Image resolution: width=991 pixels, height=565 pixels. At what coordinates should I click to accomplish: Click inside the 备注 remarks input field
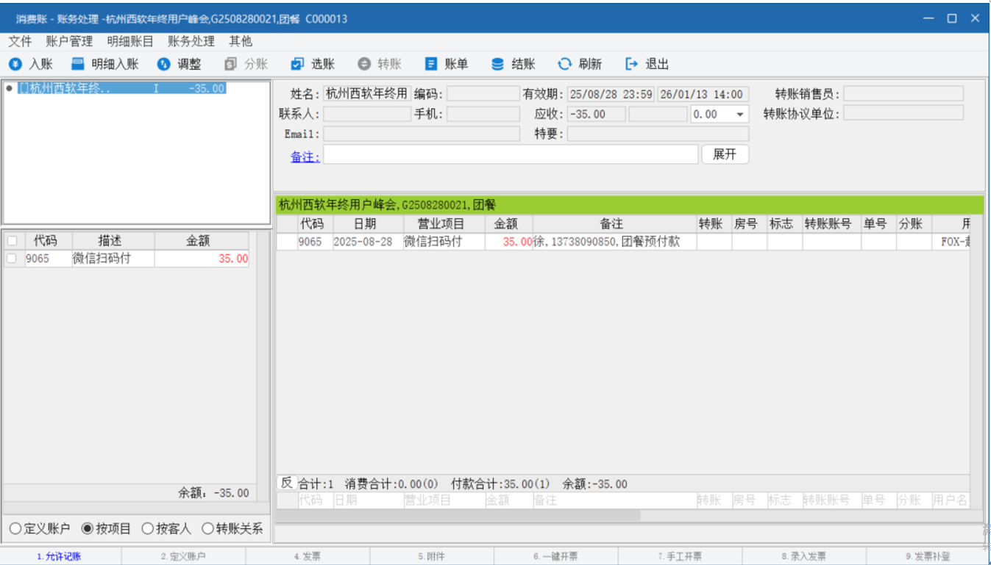tap(510, 154)
